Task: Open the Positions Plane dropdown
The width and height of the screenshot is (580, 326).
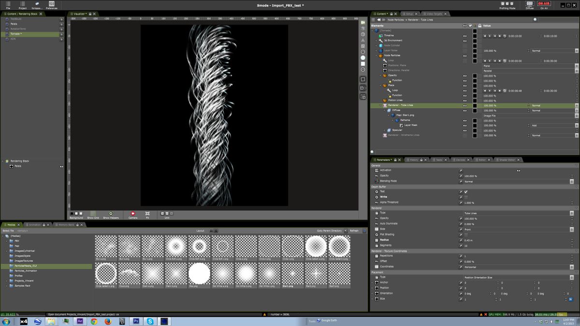Action: click(530, 66)
